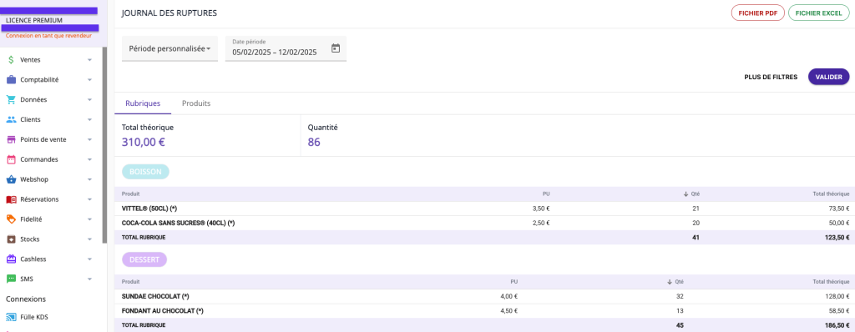This screenshot has height=332, width=855.
Task: Switch to the Rubriques tab
Action: click(143, 103)
